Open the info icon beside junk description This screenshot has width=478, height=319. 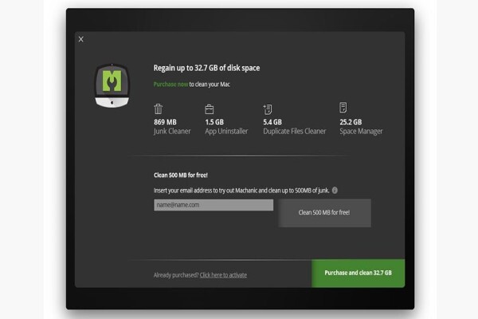click(x=335, y=190)
